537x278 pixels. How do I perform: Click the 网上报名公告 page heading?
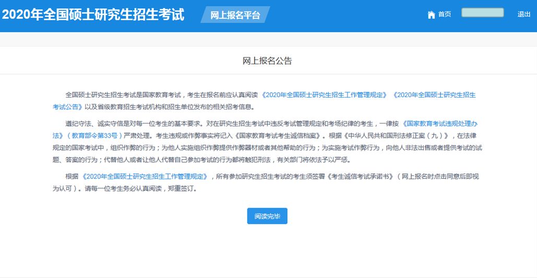coord(267,61)
